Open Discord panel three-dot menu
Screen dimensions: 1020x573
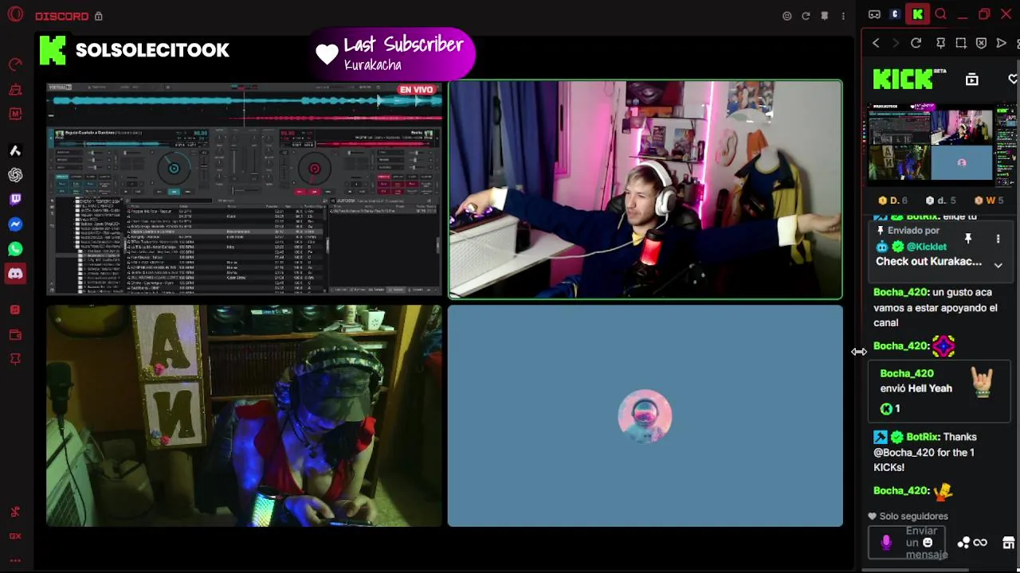coord(843,16)
